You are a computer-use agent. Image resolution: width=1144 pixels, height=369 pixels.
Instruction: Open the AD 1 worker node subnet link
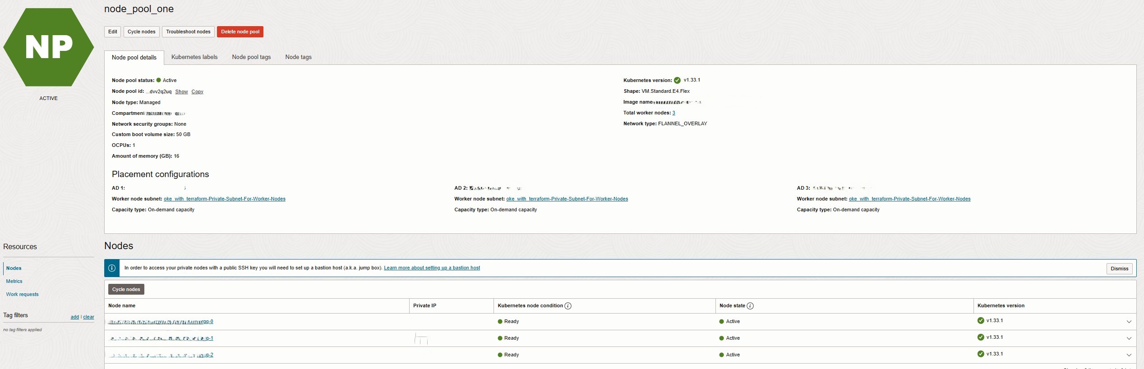pyautogui.click(x=225, y=199)
